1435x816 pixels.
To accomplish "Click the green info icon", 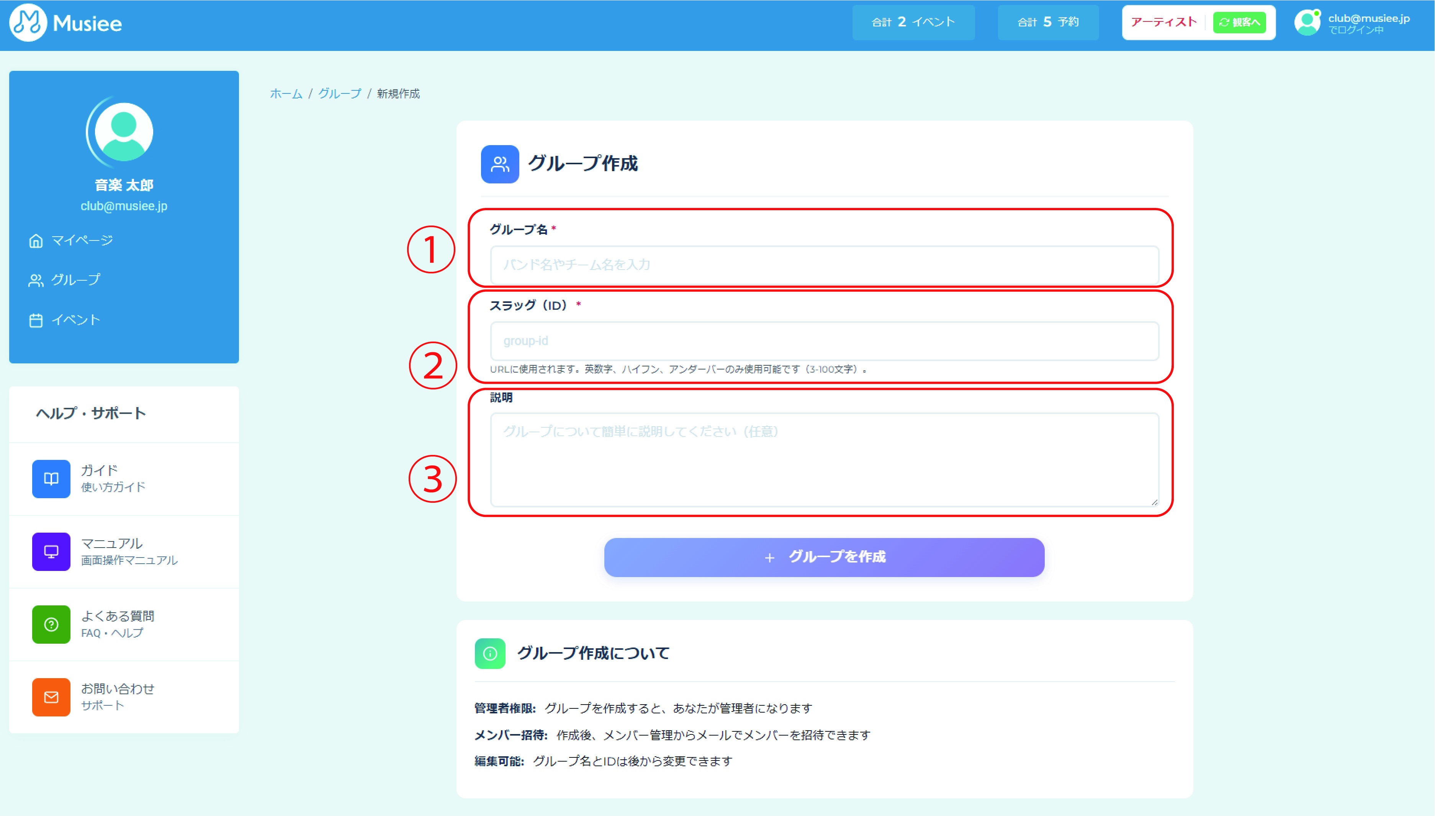I will 490,654.
